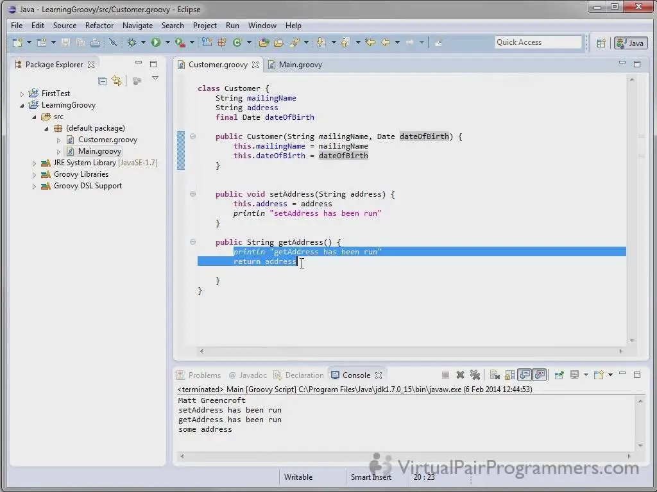Open the Debug button dropdown arrow
This screenshot has width=657, height=492.
point(143,42)
